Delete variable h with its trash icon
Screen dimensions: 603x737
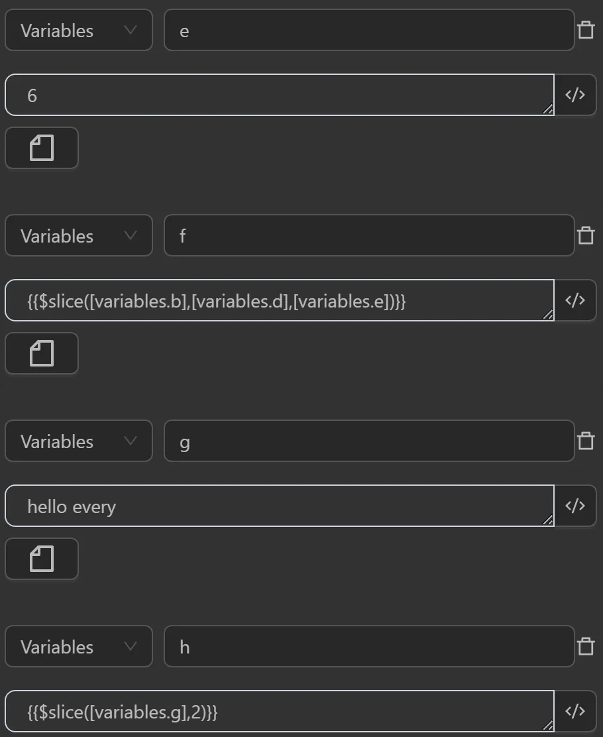tap(586, 646)
